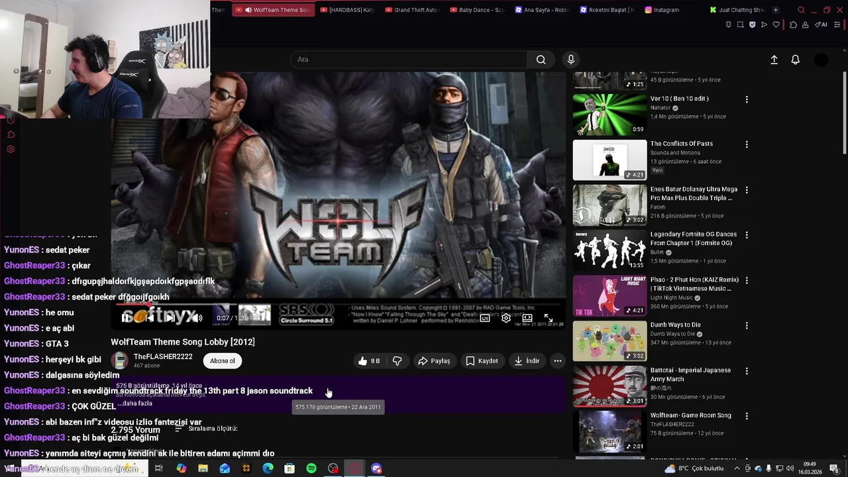
Task: Open The Conflicts Of Pasts video title
Action: pyautogui.click(x=682, y=144)
